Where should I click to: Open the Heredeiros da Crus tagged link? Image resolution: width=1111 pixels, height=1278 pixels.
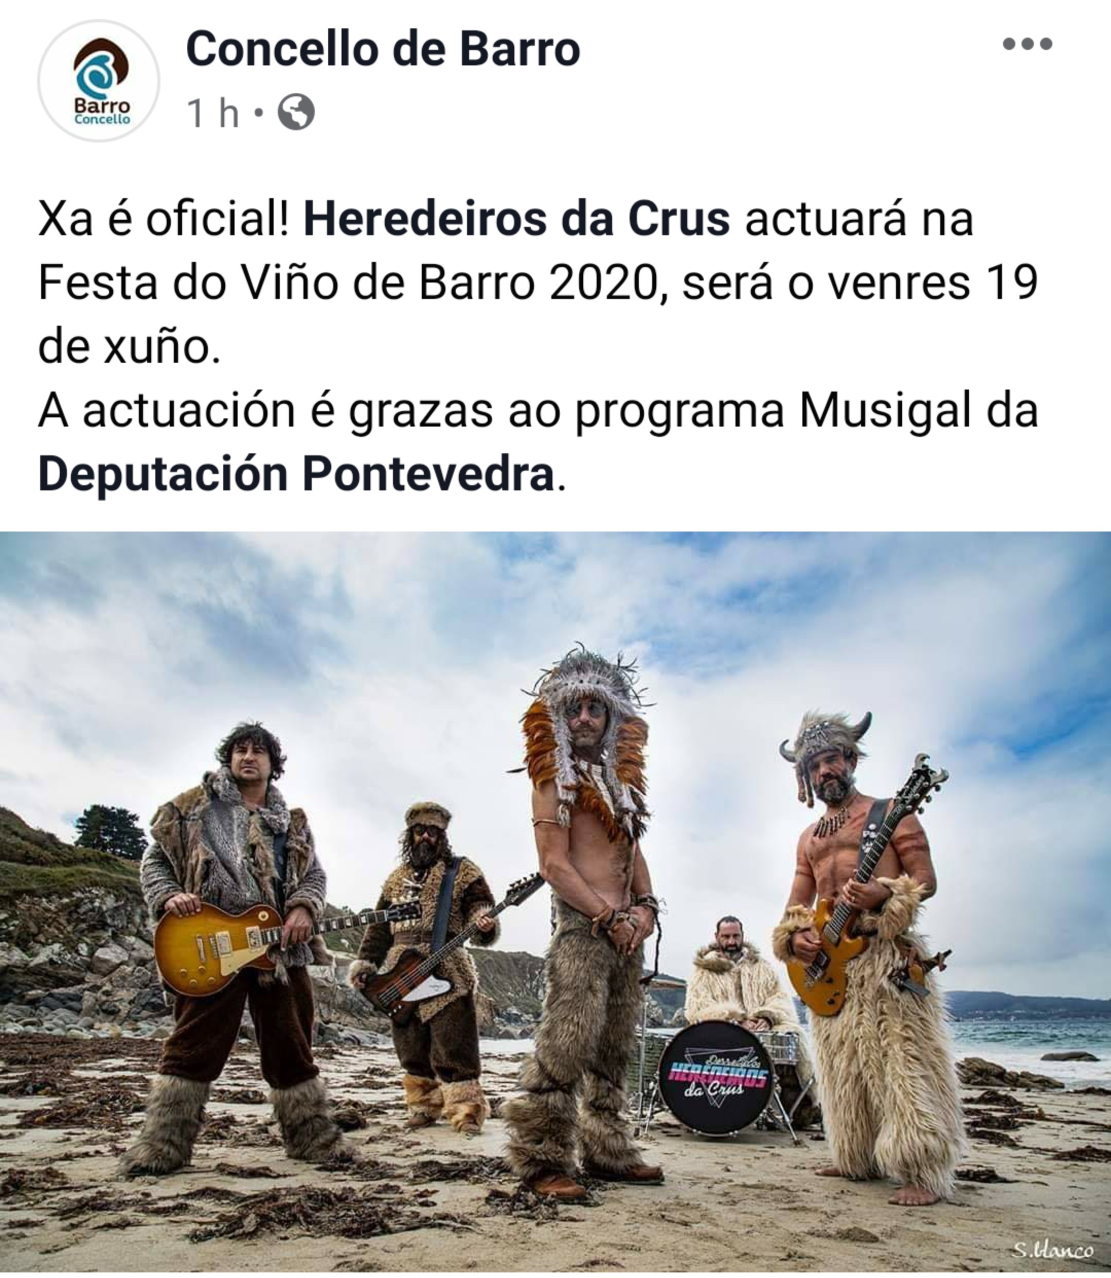click(516, 219)
